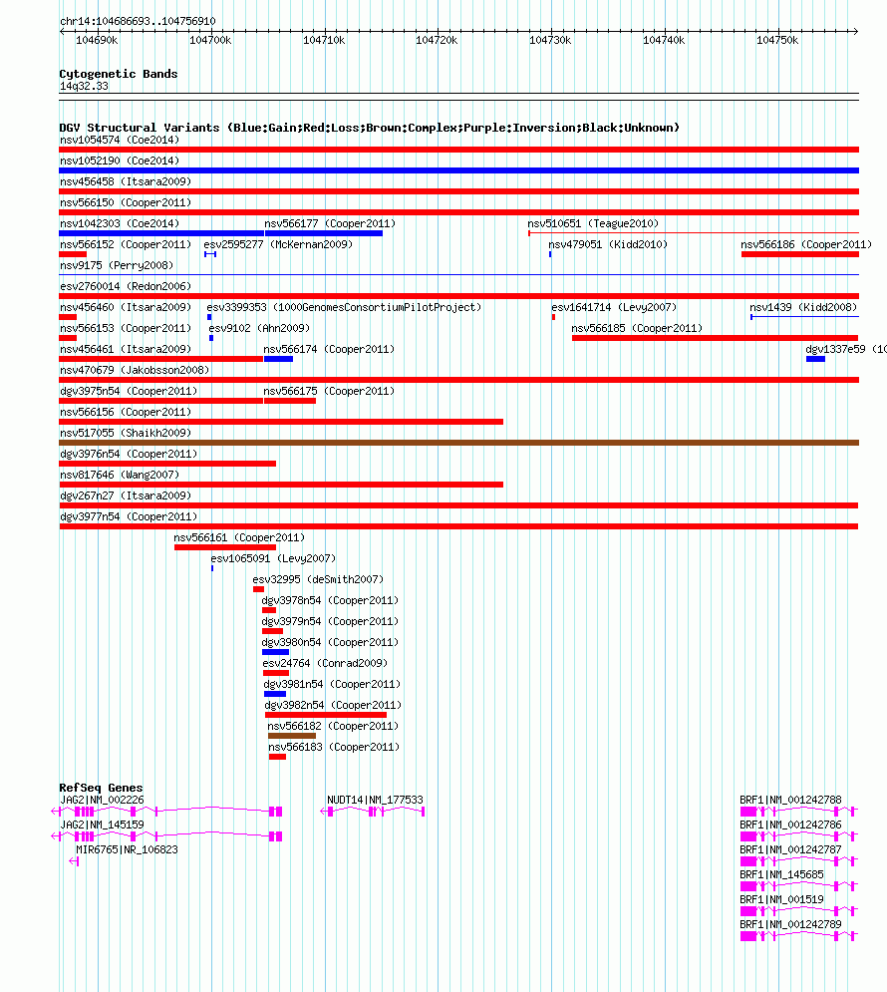Screen dimensions: 887x992
Task: Select the esv2760014 (Redon2006) label
Action: [126, 286]
